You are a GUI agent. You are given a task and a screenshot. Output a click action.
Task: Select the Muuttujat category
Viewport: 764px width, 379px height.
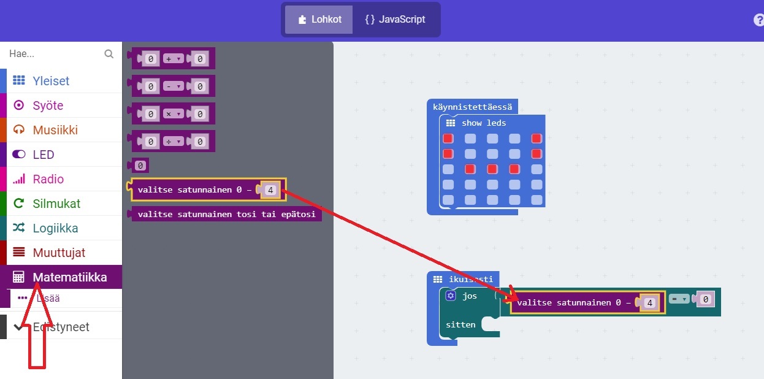pyautogui.click(x=59, y=253)
